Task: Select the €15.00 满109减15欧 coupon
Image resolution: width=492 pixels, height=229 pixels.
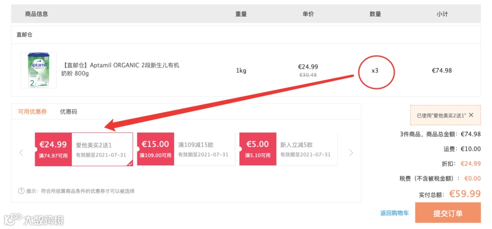Action: [x=186, y=149]
